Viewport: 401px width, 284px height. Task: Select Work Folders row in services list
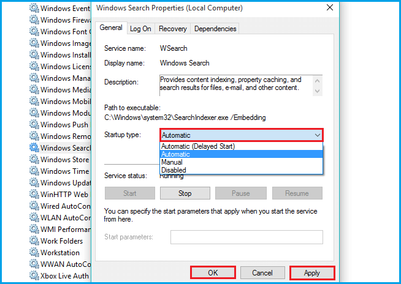pyautogui.click(x=60, y=241)
